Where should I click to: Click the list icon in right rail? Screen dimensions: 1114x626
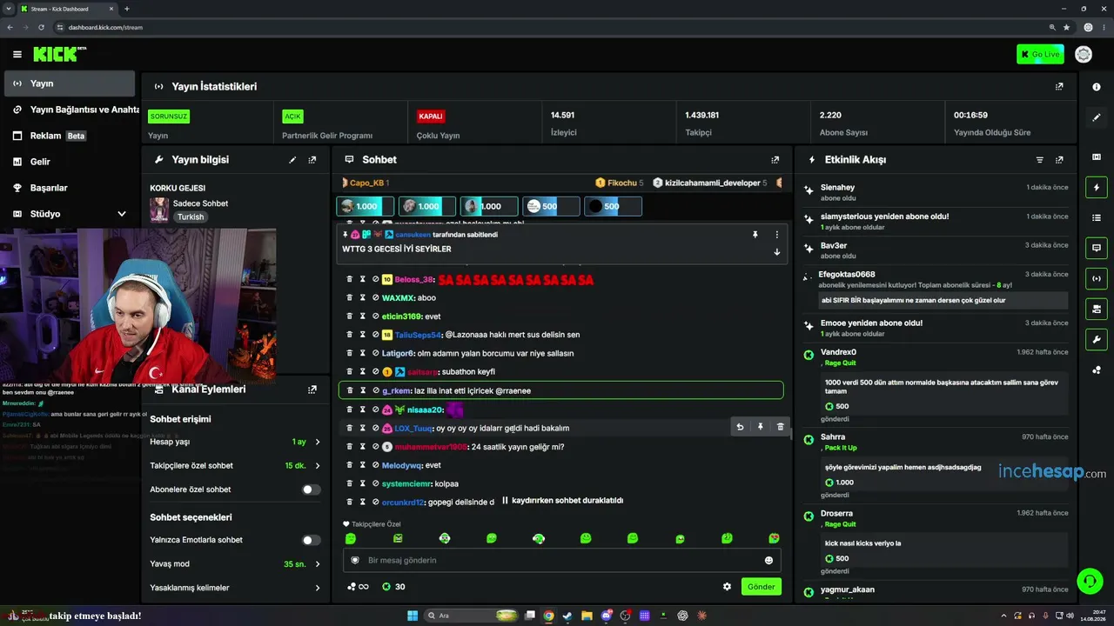click(x=1097, y=217)
